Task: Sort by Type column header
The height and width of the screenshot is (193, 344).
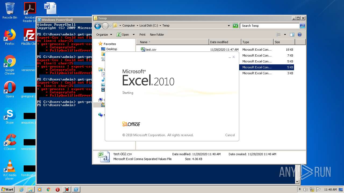Action: (257, 42)
